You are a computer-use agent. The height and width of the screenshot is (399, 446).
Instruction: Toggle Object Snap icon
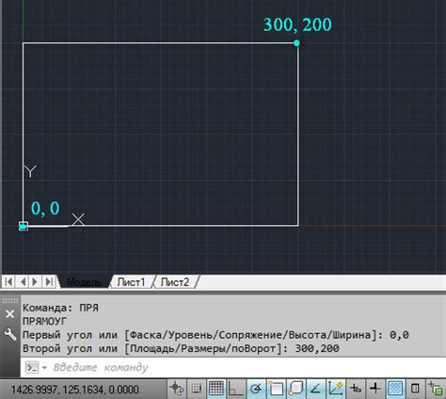[276, 389]
